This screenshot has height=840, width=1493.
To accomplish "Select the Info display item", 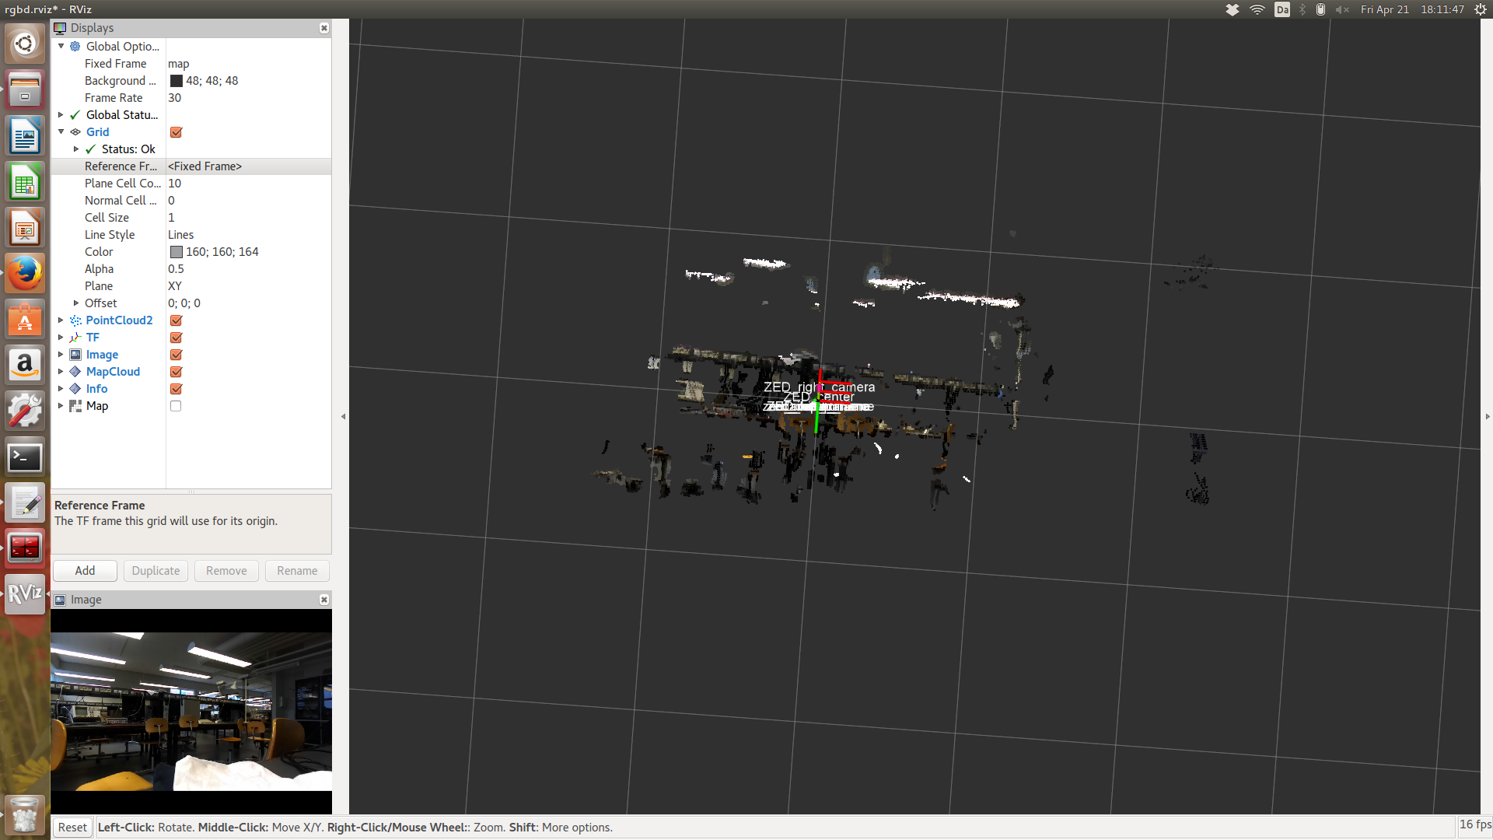I will pyautogui.click(x=96, y=389).
